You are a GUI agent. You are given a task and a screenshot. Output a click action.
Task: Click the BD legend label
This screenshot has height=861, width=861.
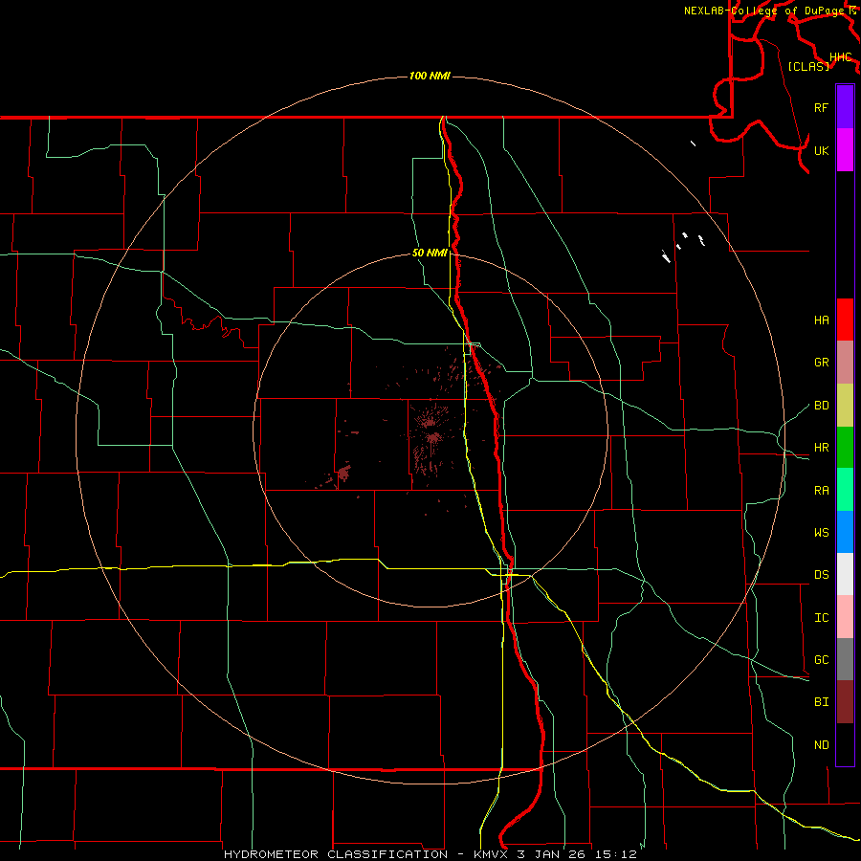[821, 406]
